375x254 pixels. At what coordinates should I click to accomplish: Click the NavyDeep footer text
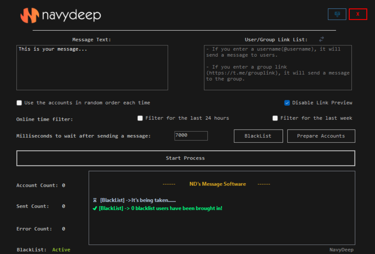click(341, 250)
